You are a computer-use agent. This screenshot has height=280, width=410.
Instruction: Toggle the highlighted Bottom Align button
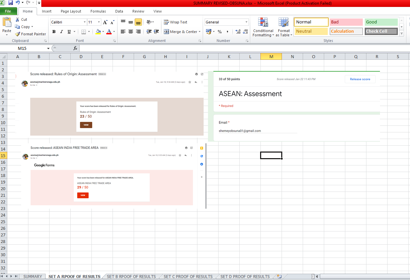(138, 22)
